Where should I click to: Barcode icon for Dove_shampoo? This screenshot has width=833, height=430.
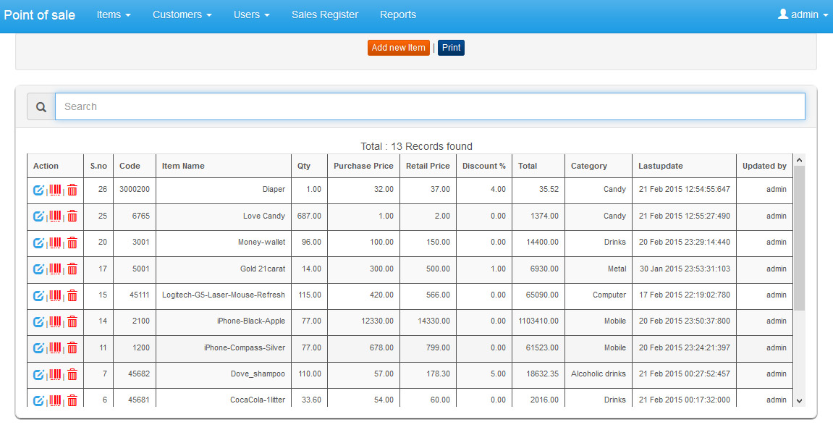tap(55, 374)
